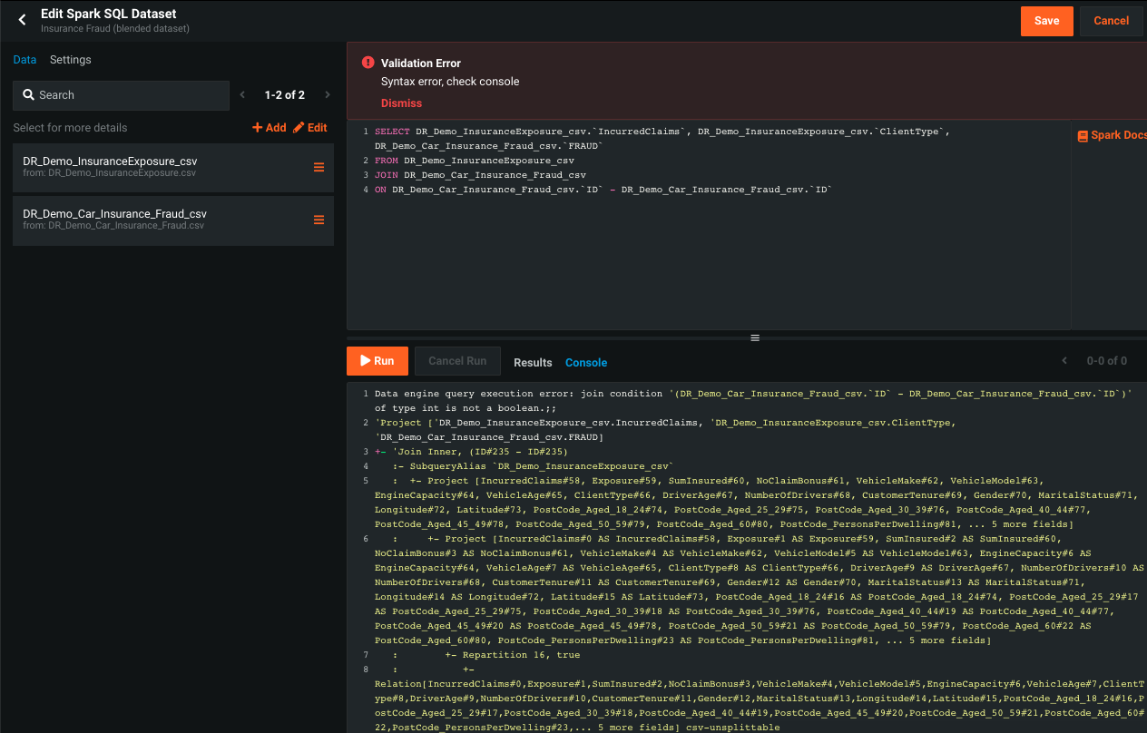The height and width of the screenshot is (733, 1147).
Task: Click the pencil Edit button
Action: [310, 128]
